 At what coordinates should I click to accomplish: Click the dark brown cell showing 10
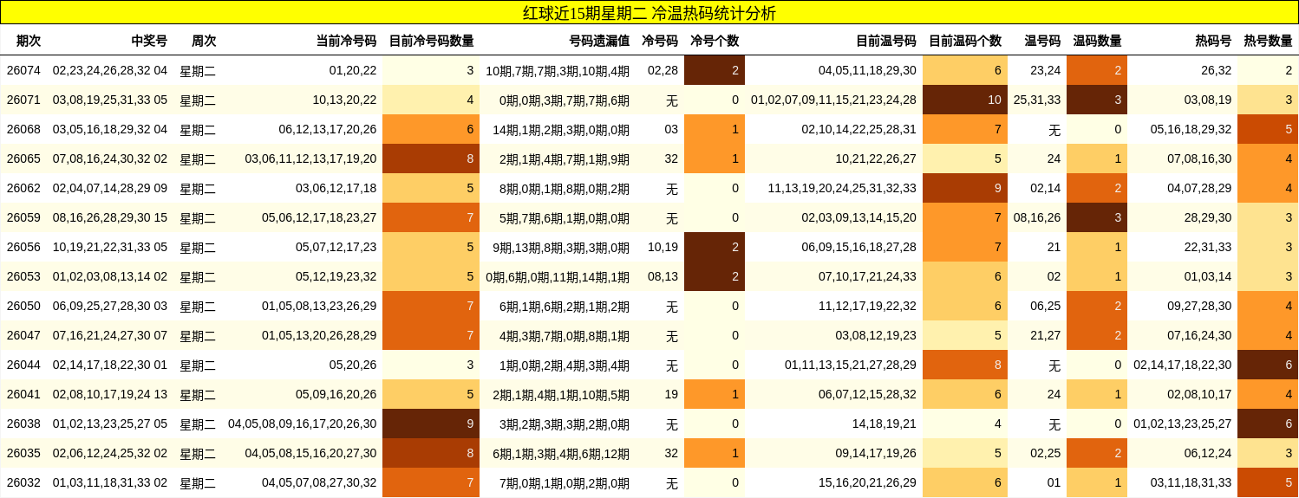(965, 100)
